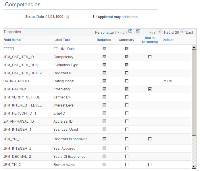
Task: Select field name JPM_VERIFY_METHOD
Action: (22, 97)
